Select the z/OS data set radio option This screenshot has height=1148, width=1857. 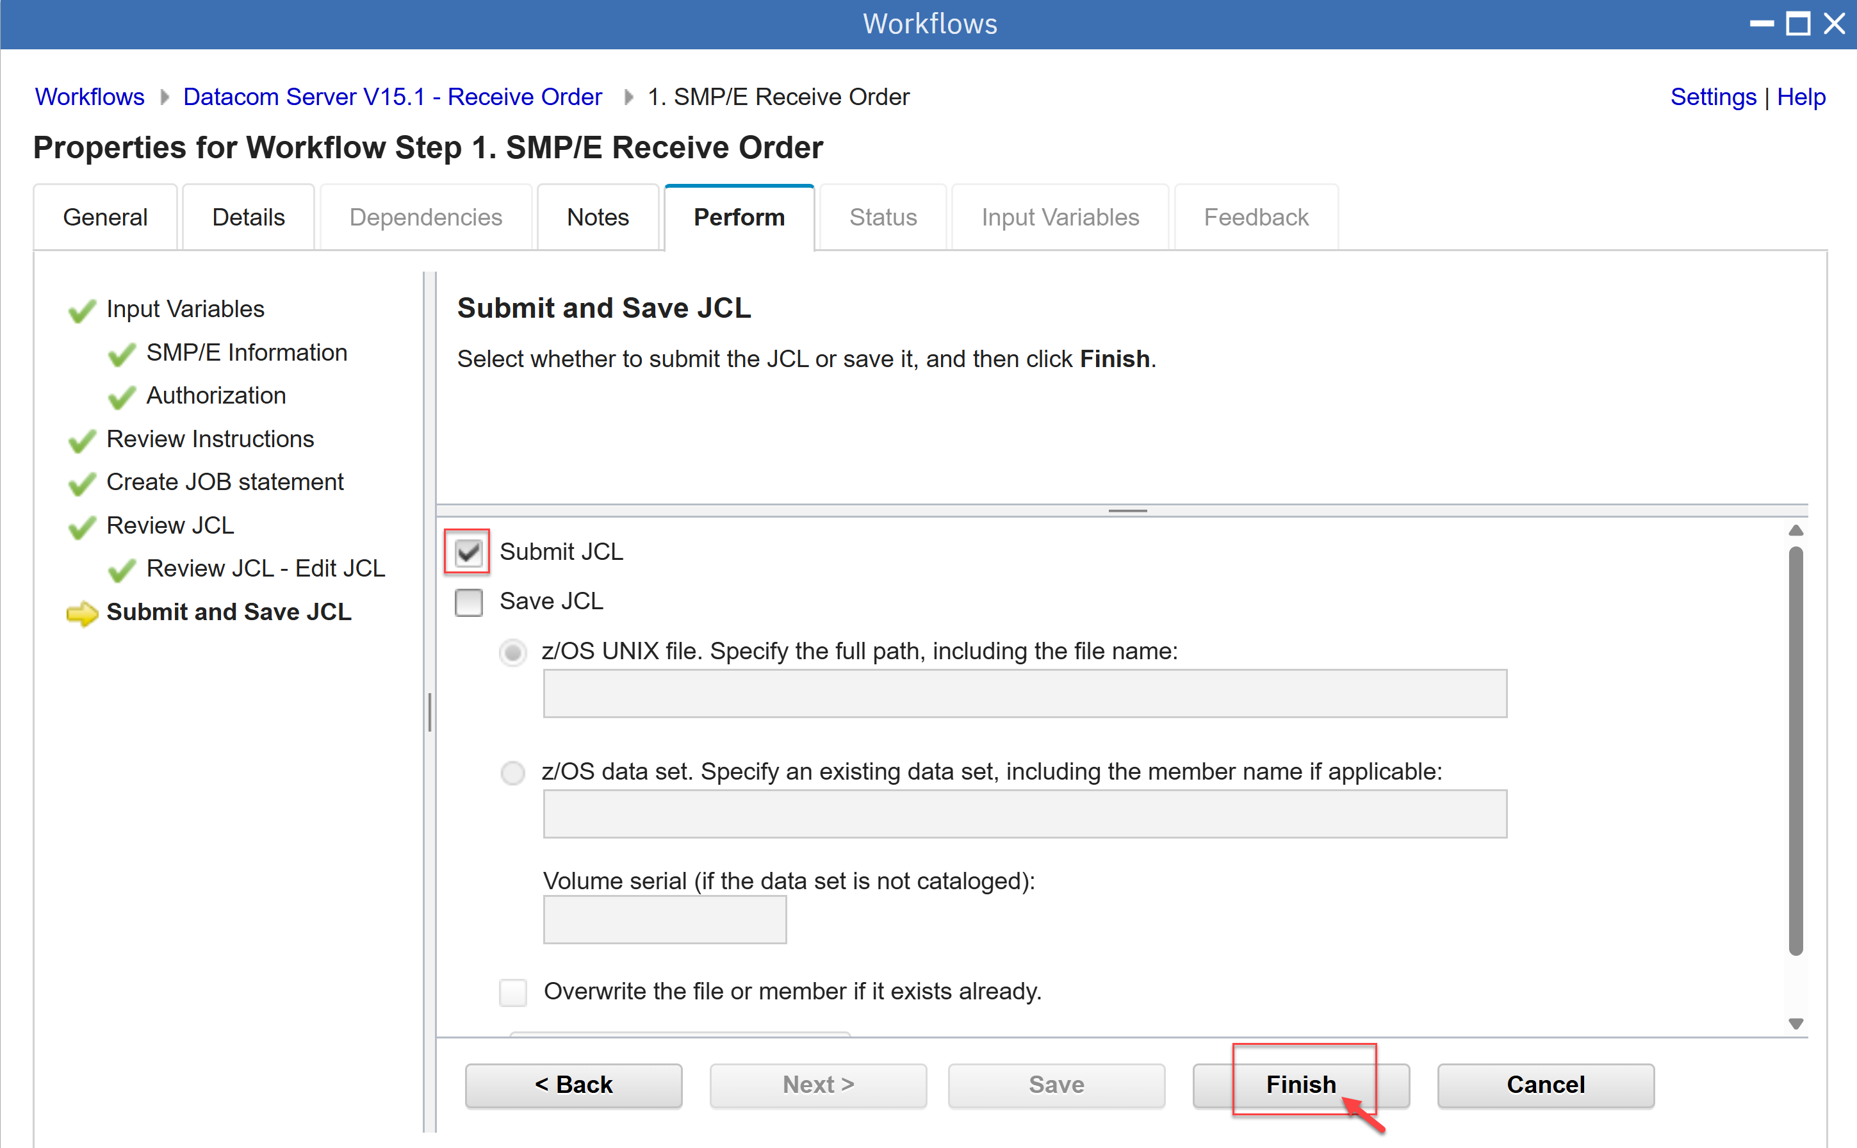tap(512, 773)
